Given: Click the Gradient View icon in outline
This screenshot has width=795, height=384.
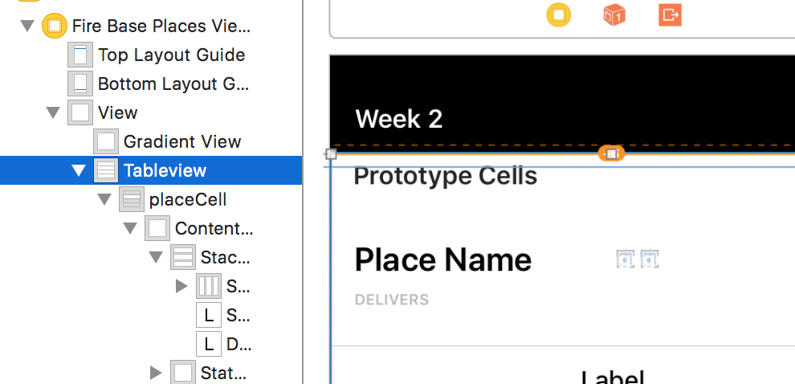Looking at the screenshot, I should tap(106, 142).
